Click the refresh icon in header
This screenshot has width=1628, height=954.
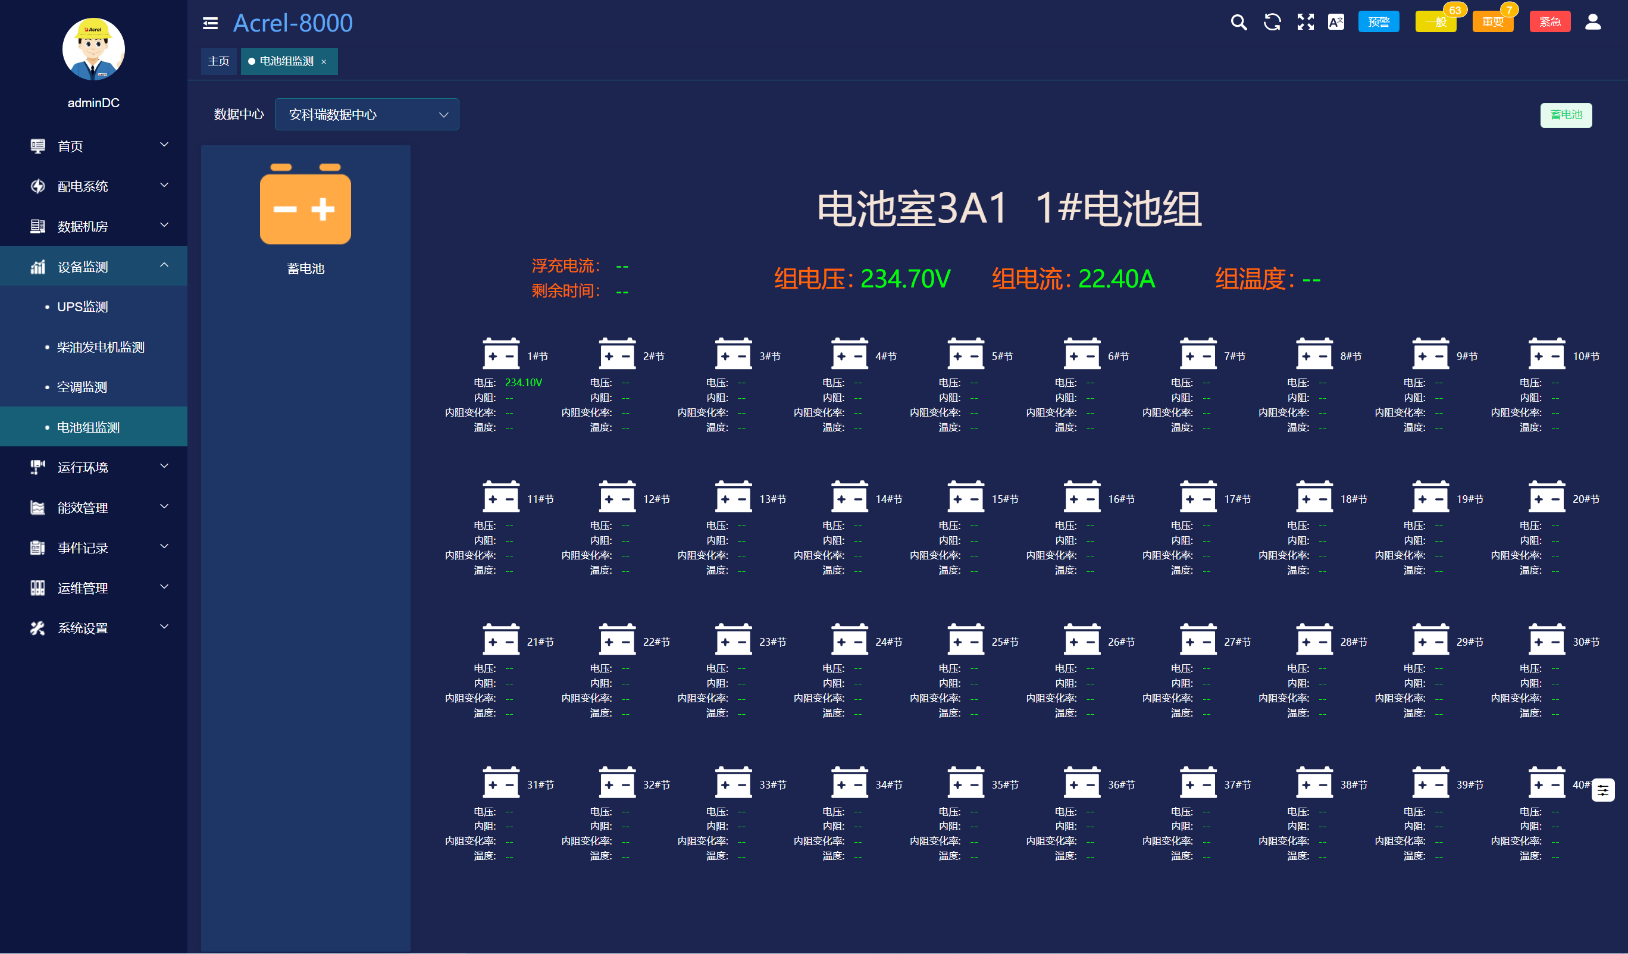[x=1272, y=23]
